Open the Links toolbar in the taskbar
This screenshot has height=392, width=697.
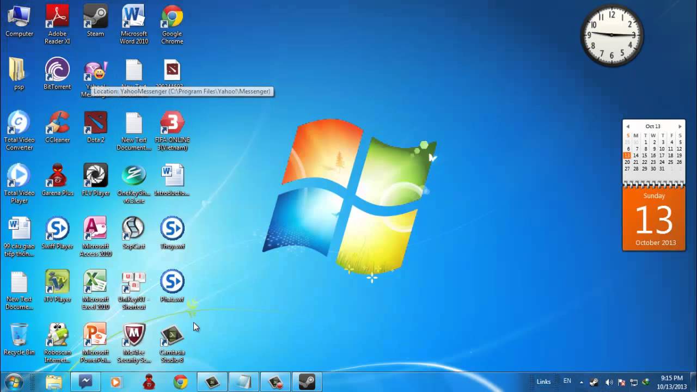coord(543,382)
